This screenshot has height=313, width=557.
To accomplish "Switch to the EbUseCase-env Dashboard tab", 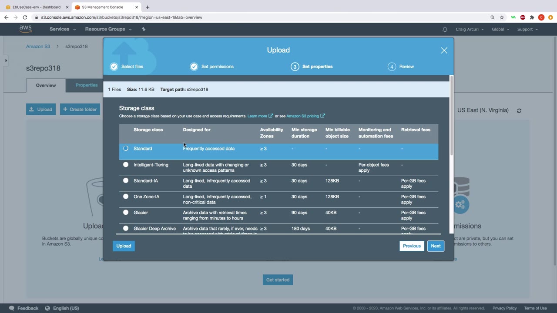I will pyautogui.click(x=37, y=7).
